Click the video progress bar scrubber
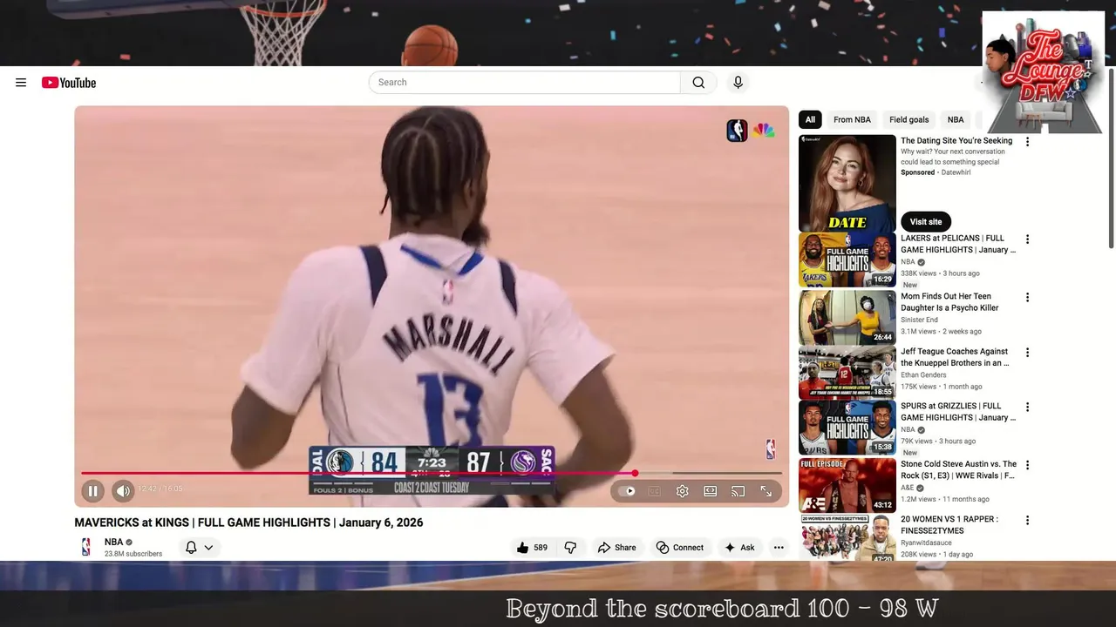1116x627 pixels. (635, 473)
